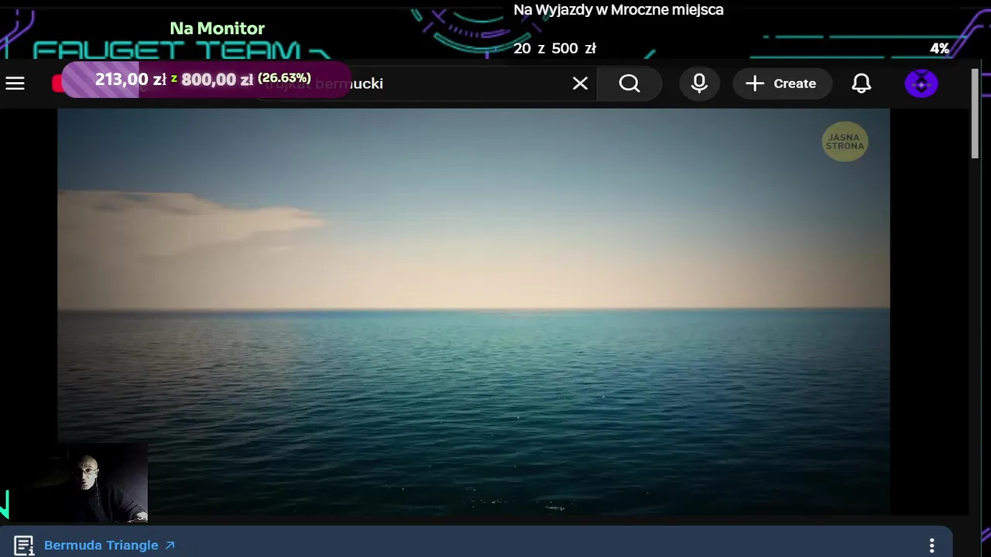This screenshot has width=991, height=557.
Task: Click the Na Monitor overlay label
Action: 218,29
